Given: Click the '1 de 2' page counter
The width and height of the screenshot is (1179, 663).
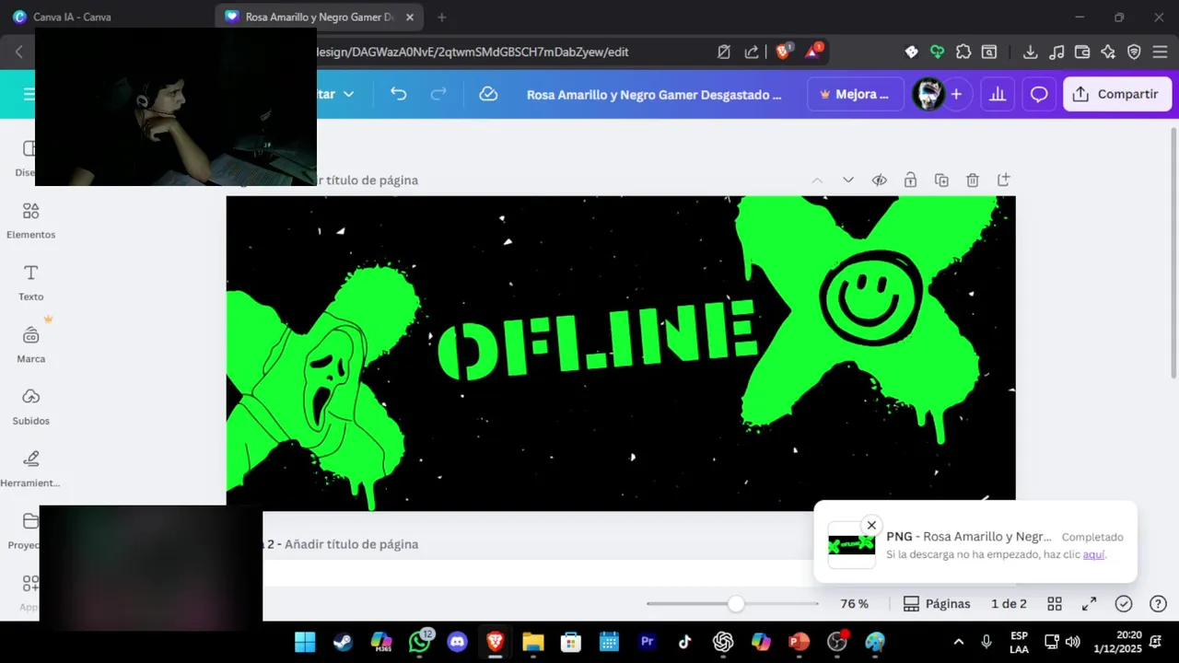Looking at the screenshot, I should tap(1009, 604).
